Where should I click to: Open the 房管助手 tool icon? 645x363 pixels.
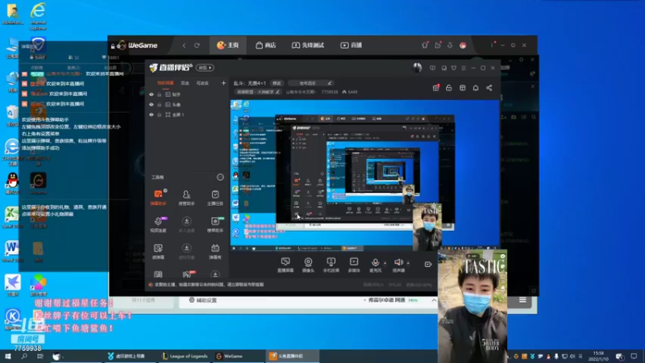coord(186,197)
